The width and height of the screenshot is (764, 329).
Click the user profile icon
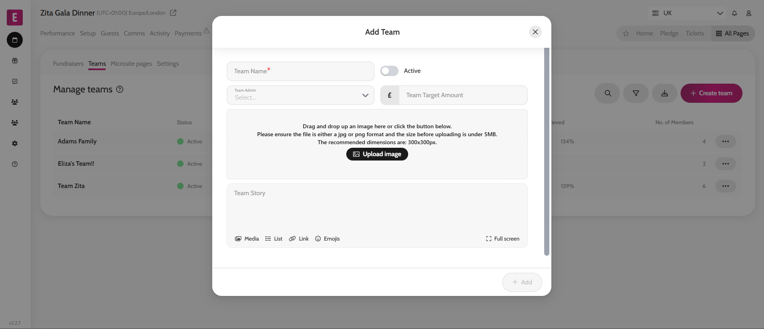click(749, 13)
